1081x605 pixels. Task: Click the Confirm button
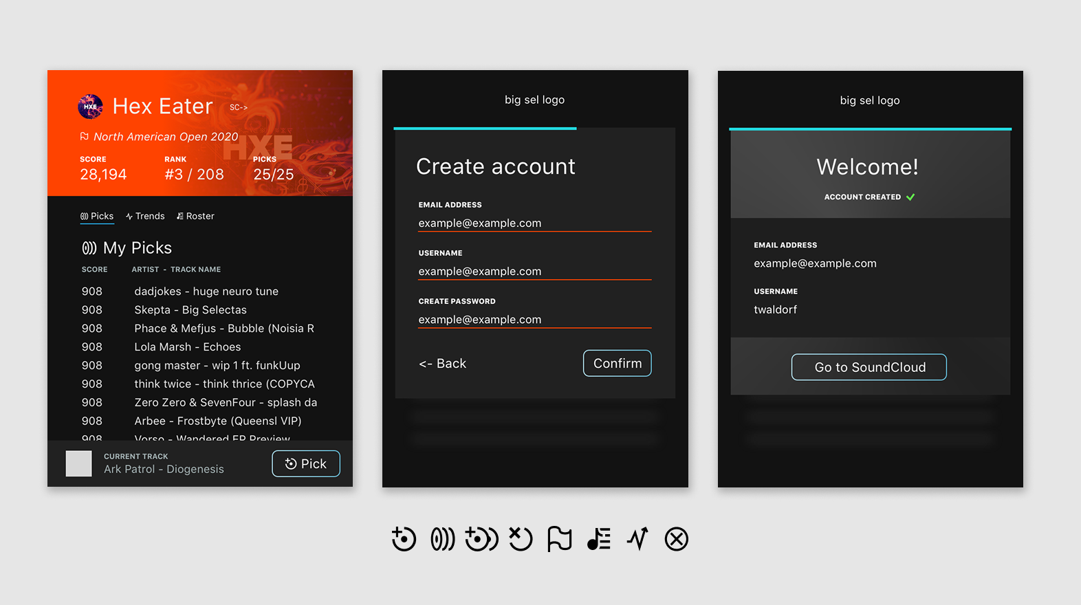(617, 363)
